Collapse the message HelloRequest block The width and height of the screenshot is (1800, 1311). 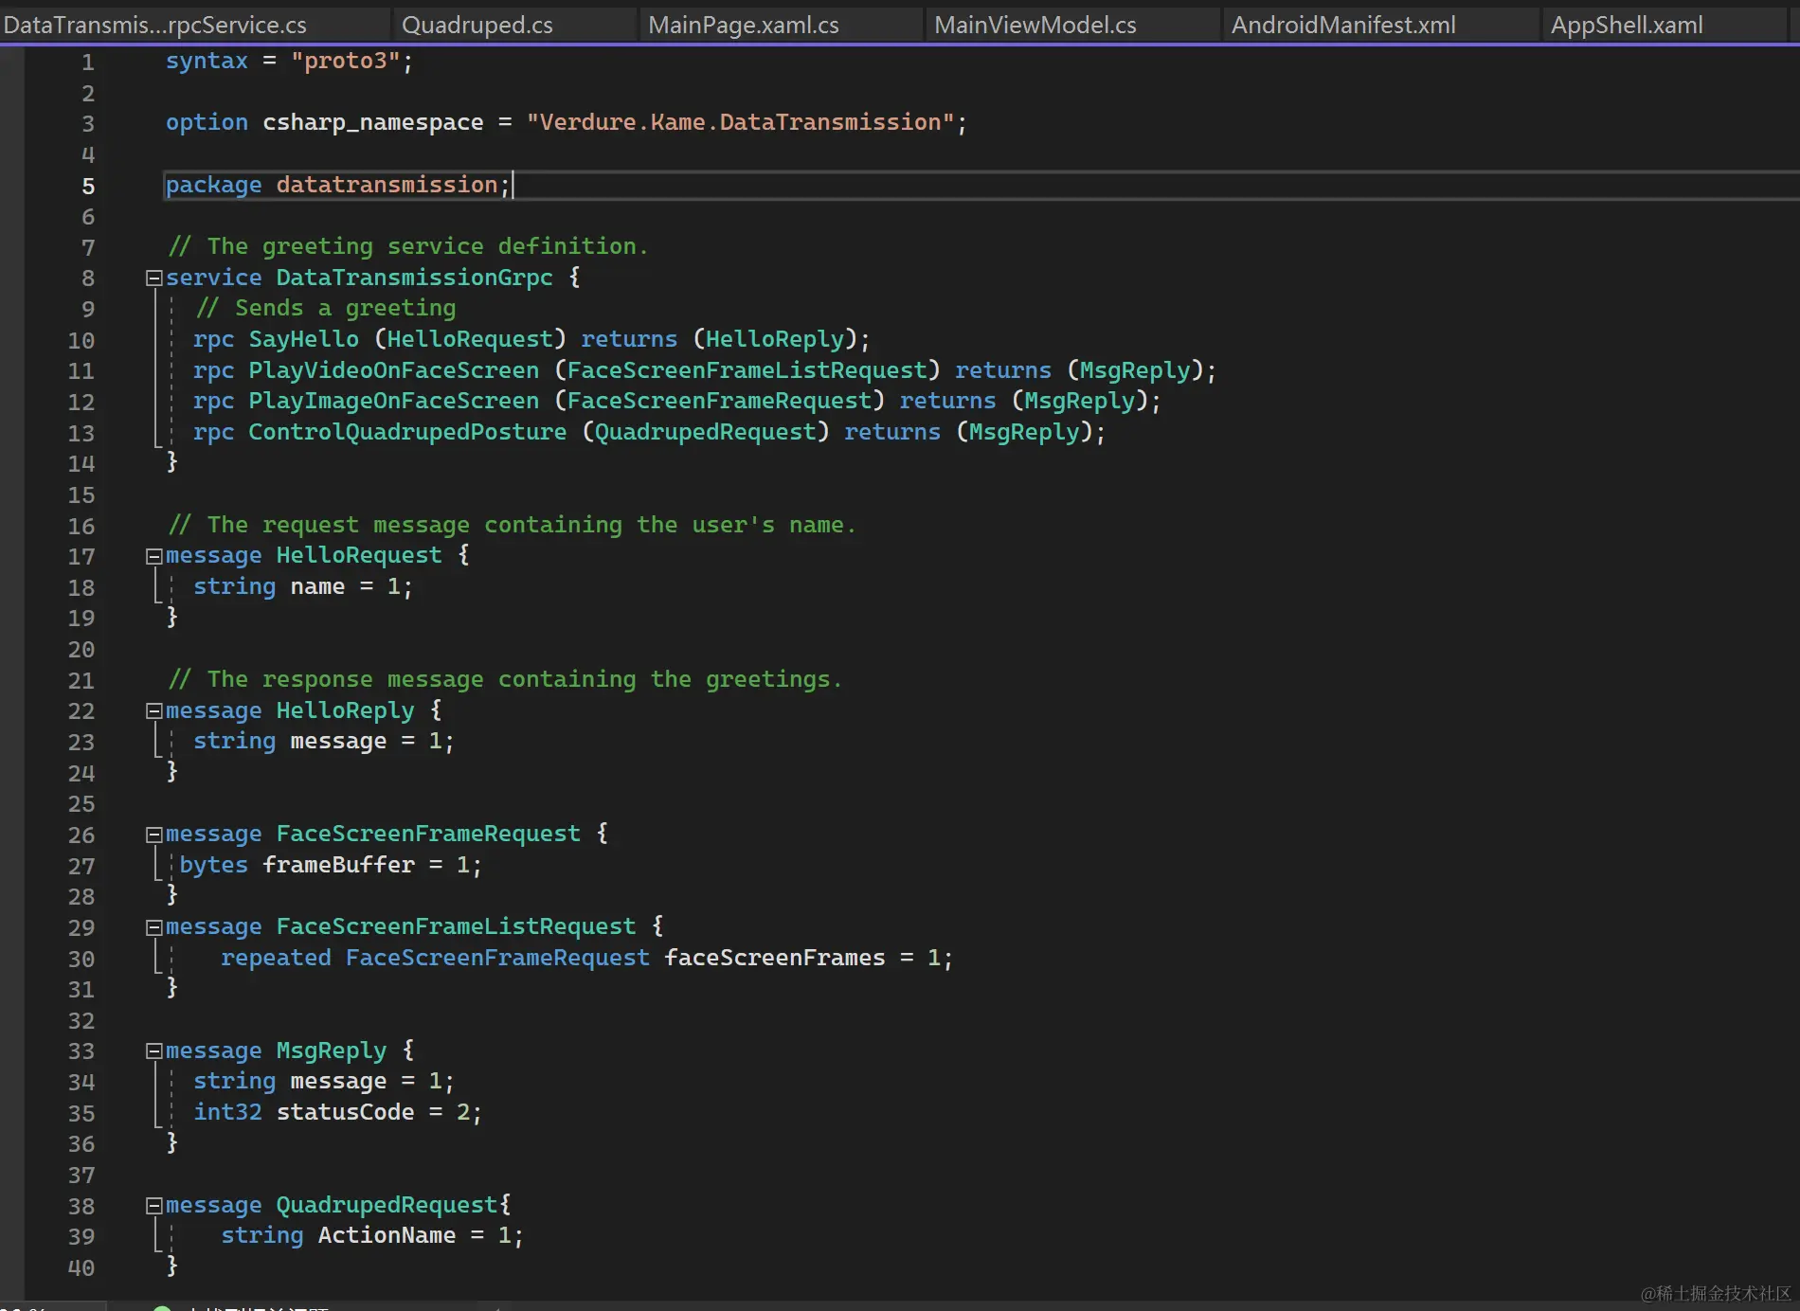(x=153, y=556)
